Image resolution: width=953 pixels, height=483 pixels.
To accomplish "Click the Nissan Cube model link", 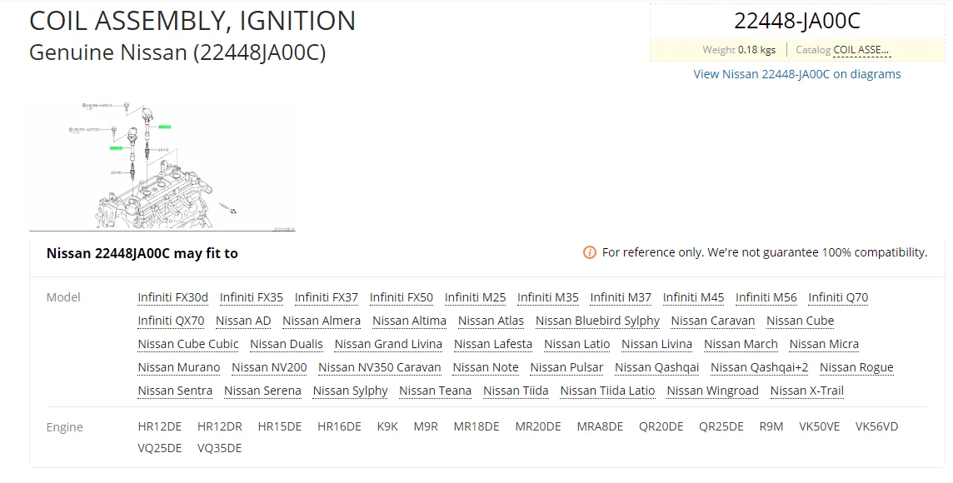I will pyautogui.click(x=800, y=321).
